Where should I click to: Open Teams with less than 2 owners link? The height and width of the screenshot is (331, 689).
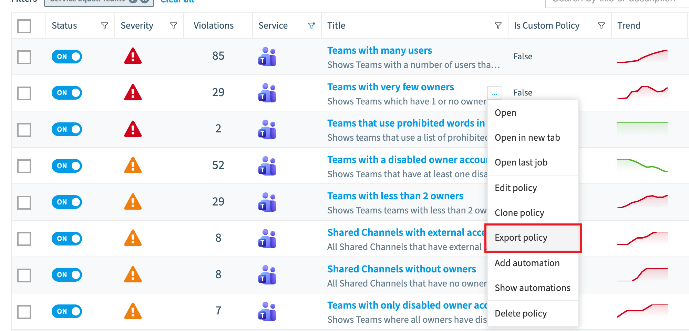[x=395, y=196]
